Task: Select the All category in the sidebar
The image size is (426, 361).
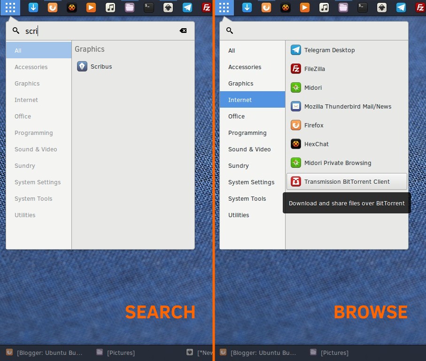Action: tap(18, 50)
